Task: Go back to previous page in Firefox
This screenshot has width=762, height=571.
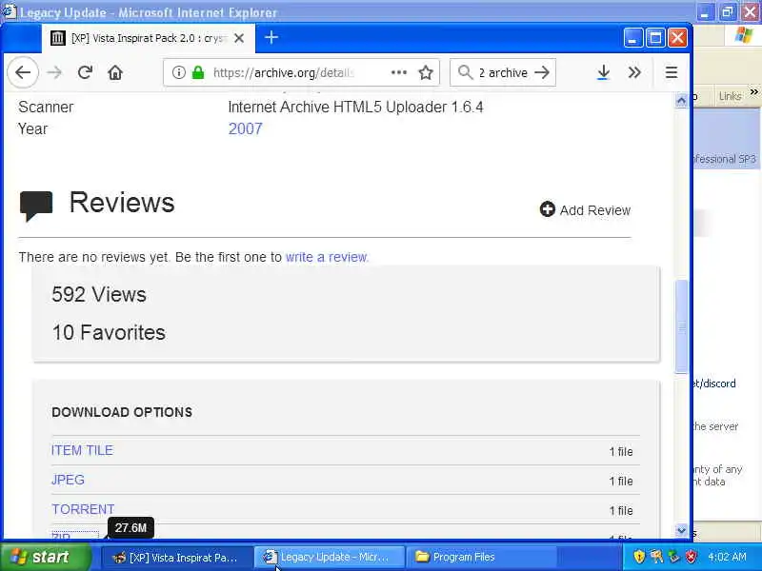Action: pos(23,72)
